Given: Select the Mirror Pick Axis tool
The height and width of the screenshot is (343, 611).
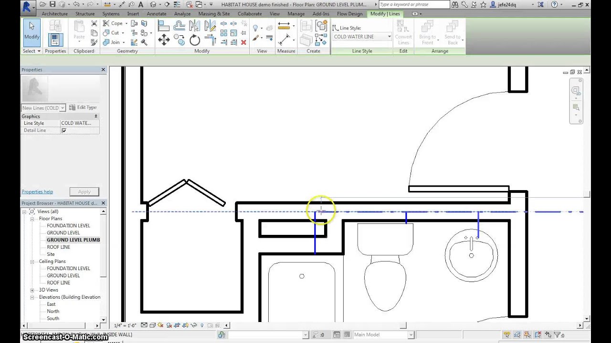Looking at the screenshot, I should [195, 26].
